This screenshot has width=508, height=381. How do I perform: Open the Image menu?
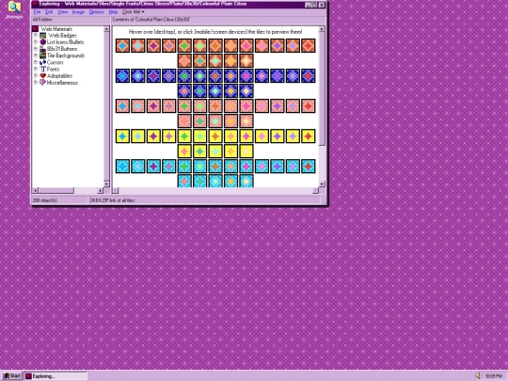point(78,12)
